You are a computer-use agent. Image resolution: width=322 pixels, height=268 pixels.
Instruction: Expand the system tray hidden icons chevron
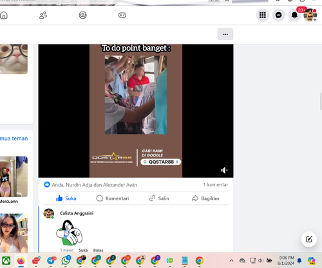[x=231, y=261]
